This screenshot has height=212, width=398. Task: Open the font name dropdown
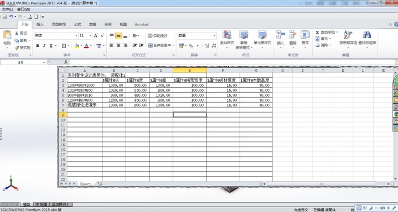(x=76, y=36)
